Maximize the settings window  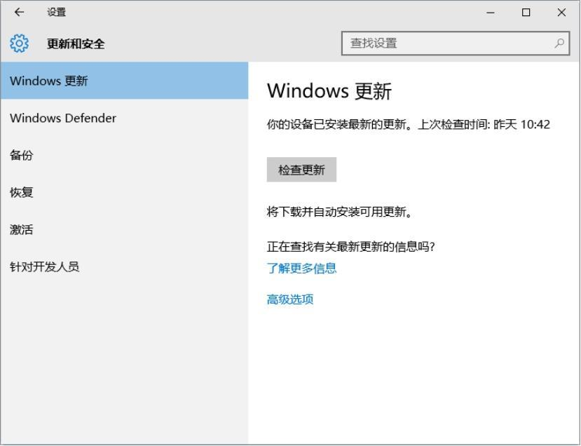click(526, 13)
